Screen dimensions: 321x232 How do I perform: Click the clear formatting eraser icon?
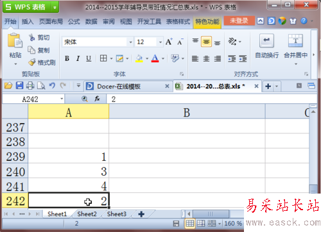175,58
